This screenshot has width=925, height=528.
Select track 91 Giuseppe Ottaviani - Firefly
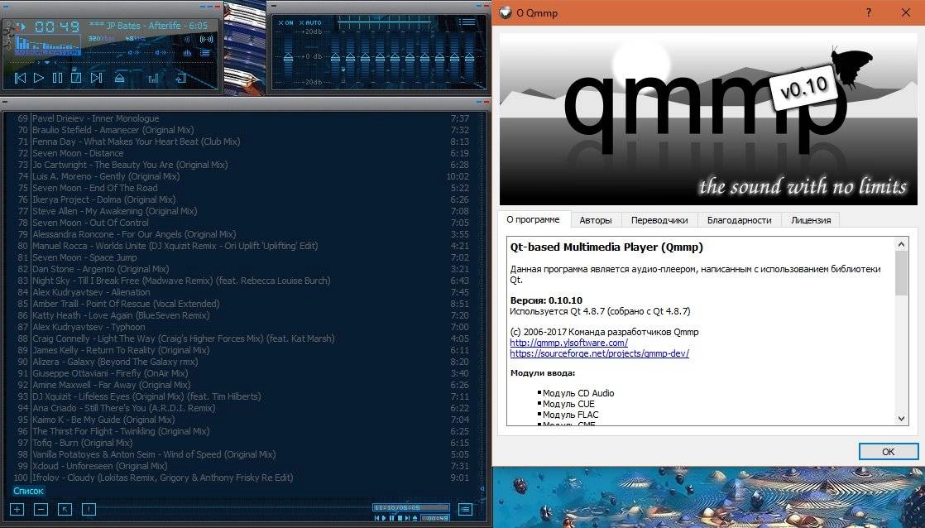pyautogui.click(x=242, y=373)
